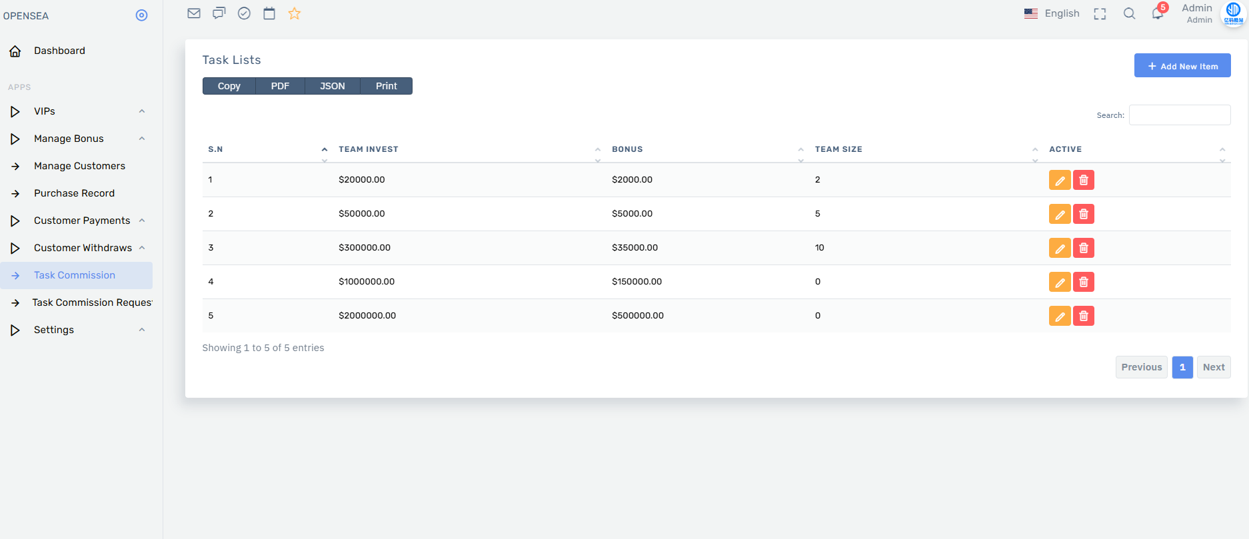Enter fullscreen using the expand icon
The image size is (1249, 539).
tap(1100, 14)
